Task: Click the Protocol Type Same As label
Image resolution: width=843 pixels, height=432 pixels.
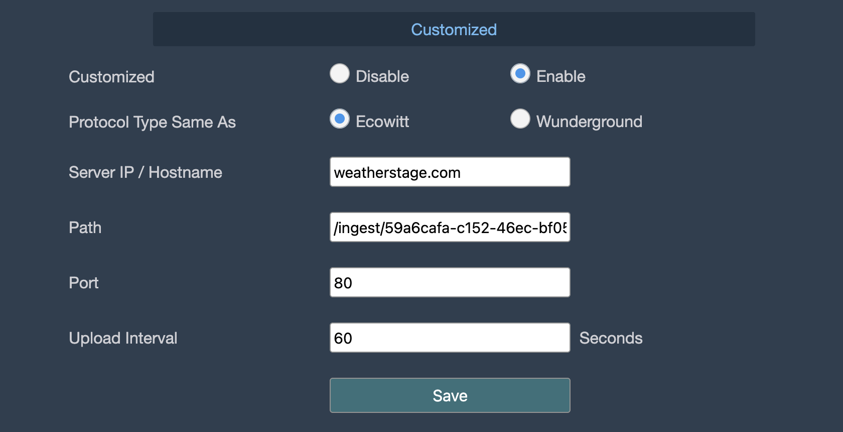Action: pyautogui.click(x=152, y=122)
